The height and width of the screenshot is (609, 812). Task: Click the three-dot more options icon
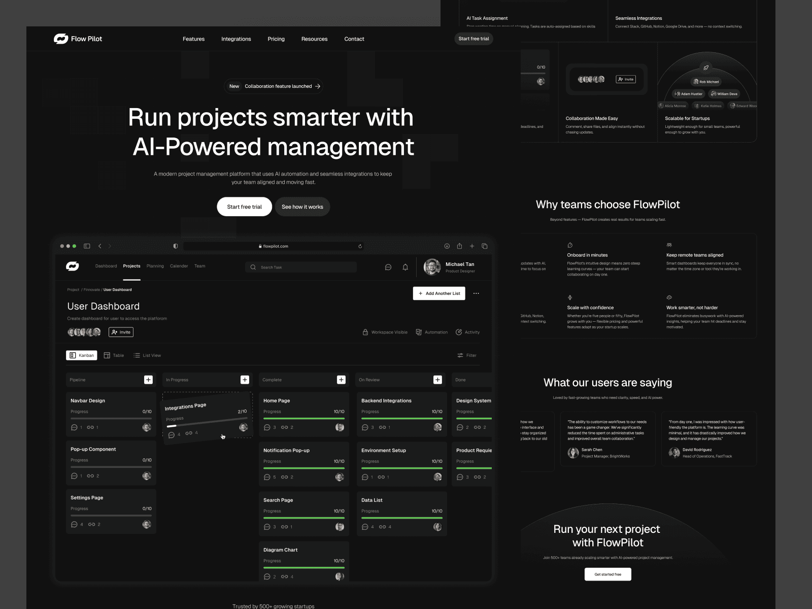[x=476, y=293]
